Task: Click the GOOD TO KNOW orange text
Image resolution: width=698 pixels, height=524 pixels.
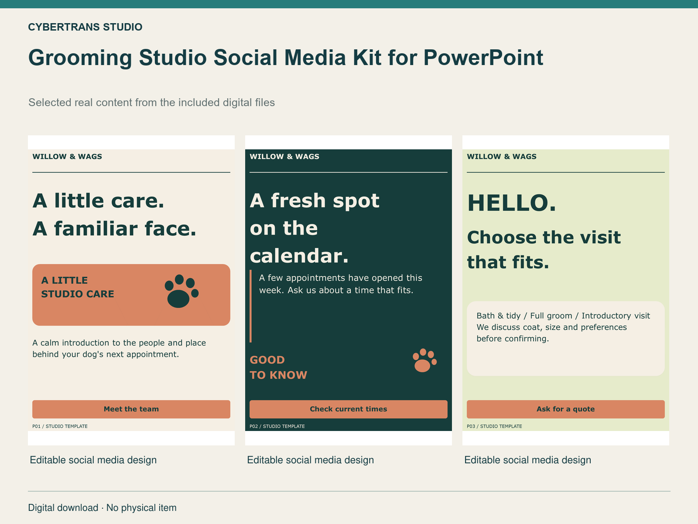Action: coord(278,367)
